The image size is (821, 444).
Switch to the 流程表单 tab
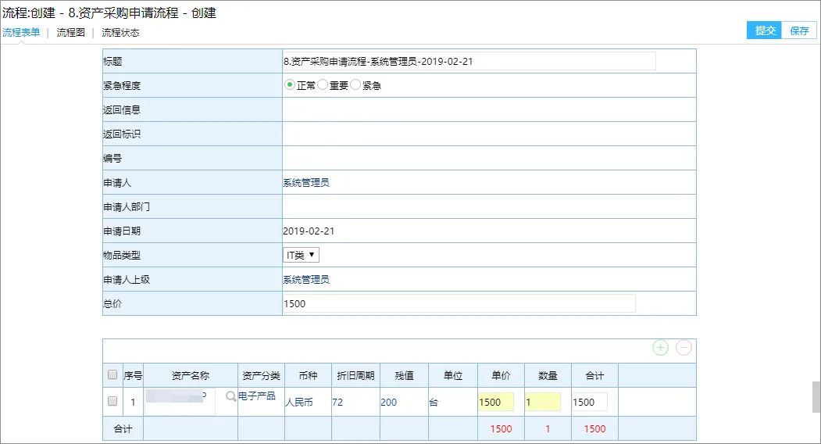21,33
